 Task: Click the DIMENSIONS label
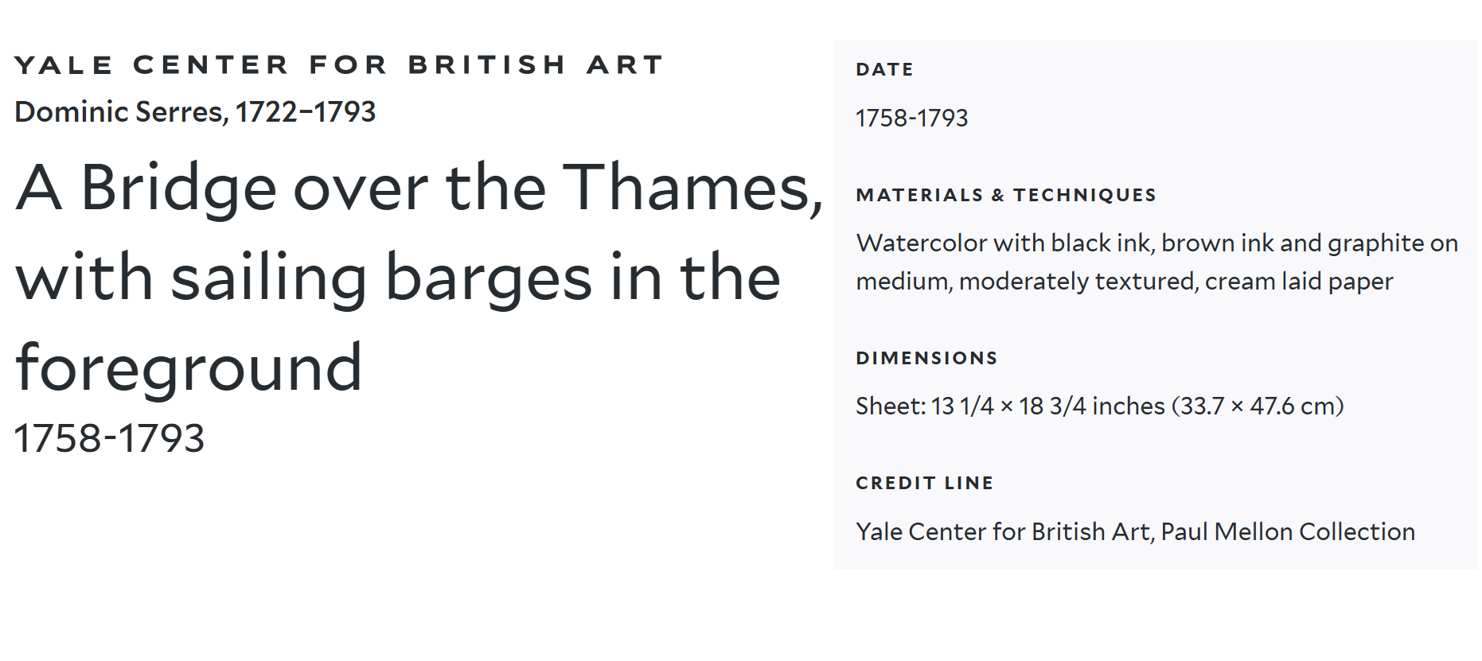(x=926, y=359)
